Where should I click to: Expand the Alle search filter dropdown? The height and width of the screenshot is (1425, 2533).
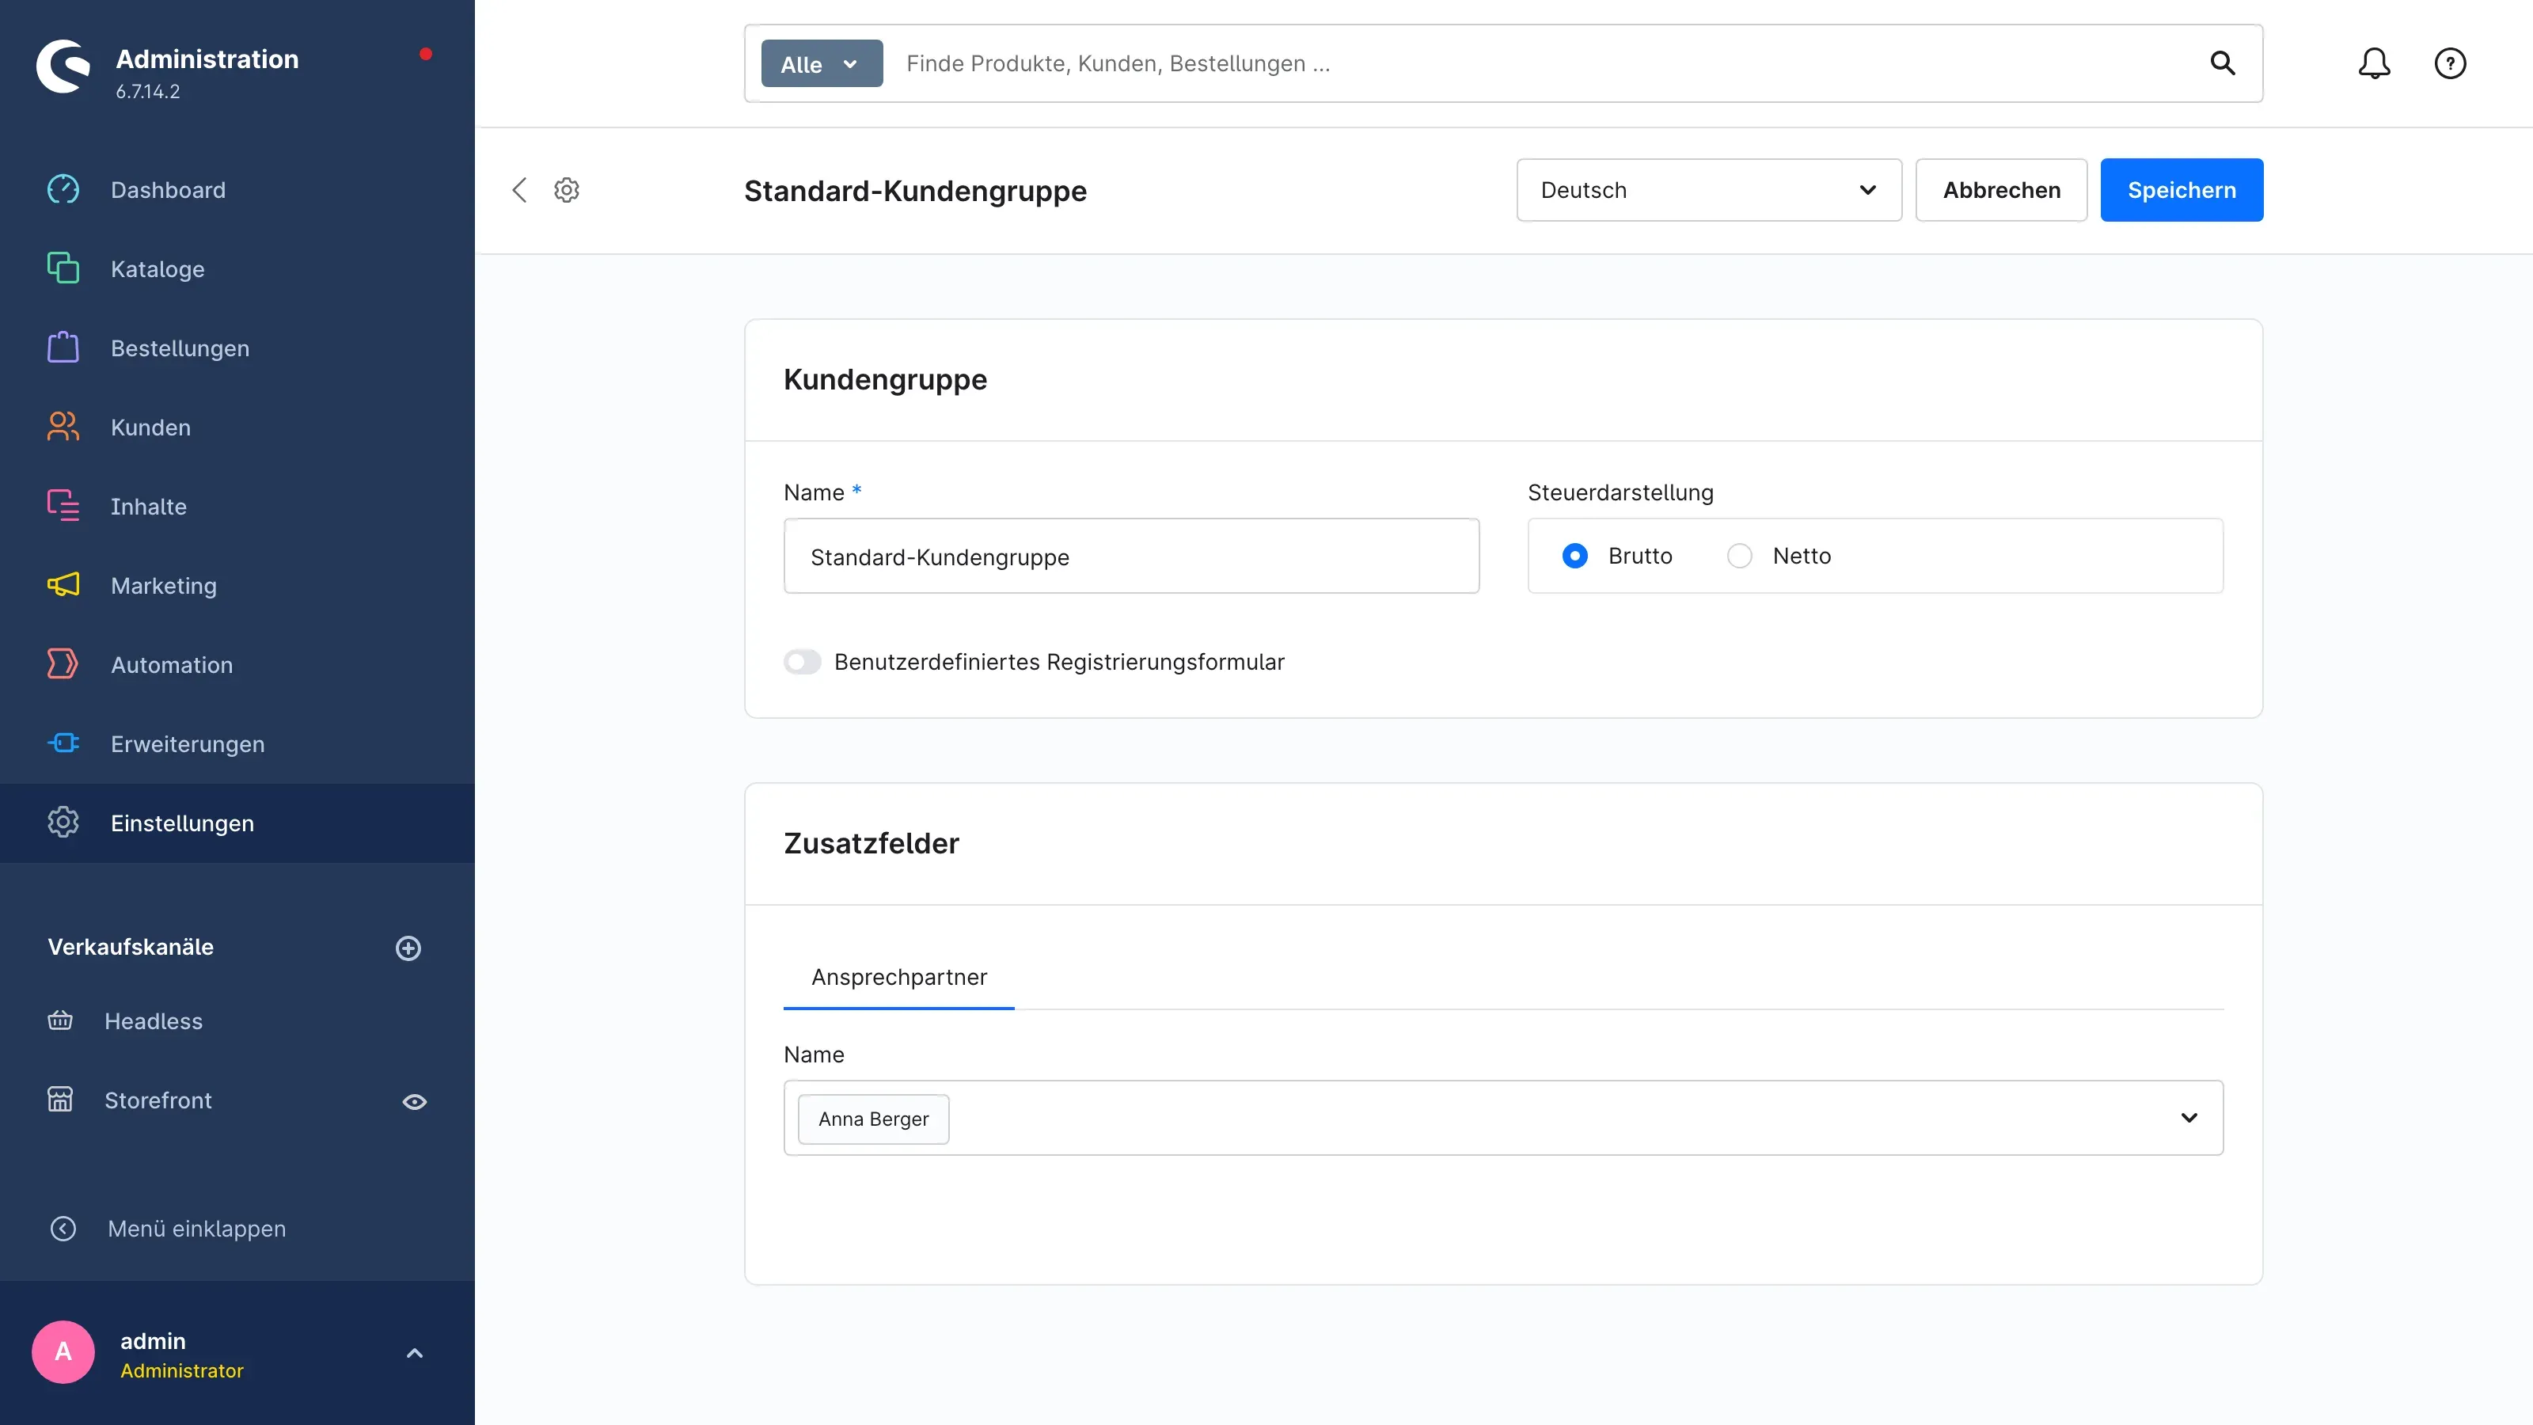click(821, 64)
